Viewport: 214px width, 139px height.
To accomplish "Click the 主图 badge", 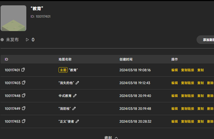I will pyautogui.click(x=63, y=70).
